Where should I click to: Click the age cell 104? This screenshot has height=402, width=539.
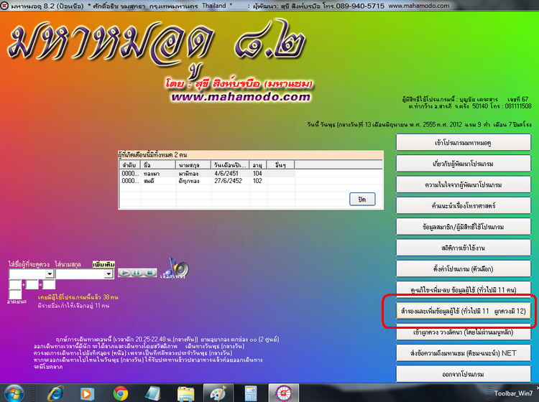(257, 174)
